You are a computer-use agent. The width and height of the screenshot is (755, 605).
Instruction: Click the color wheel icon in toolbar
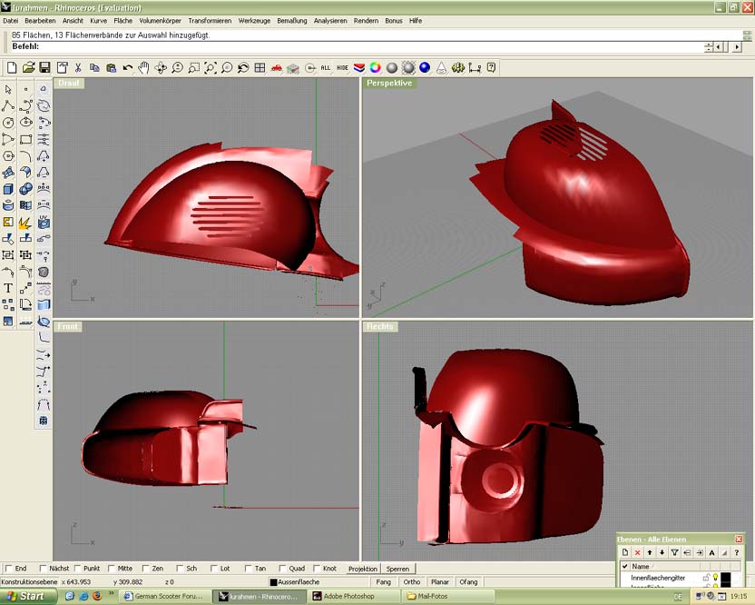[375, 67]
